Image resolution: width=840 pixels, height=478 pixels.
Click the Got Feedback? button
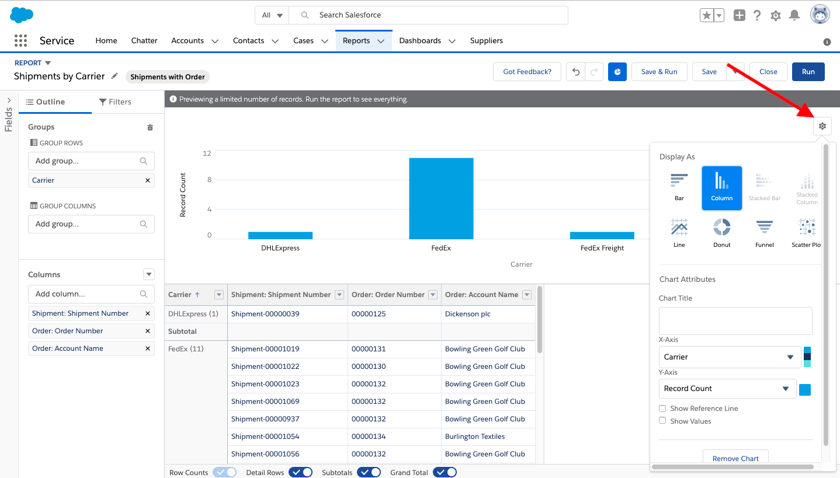[x=527, y=72]
